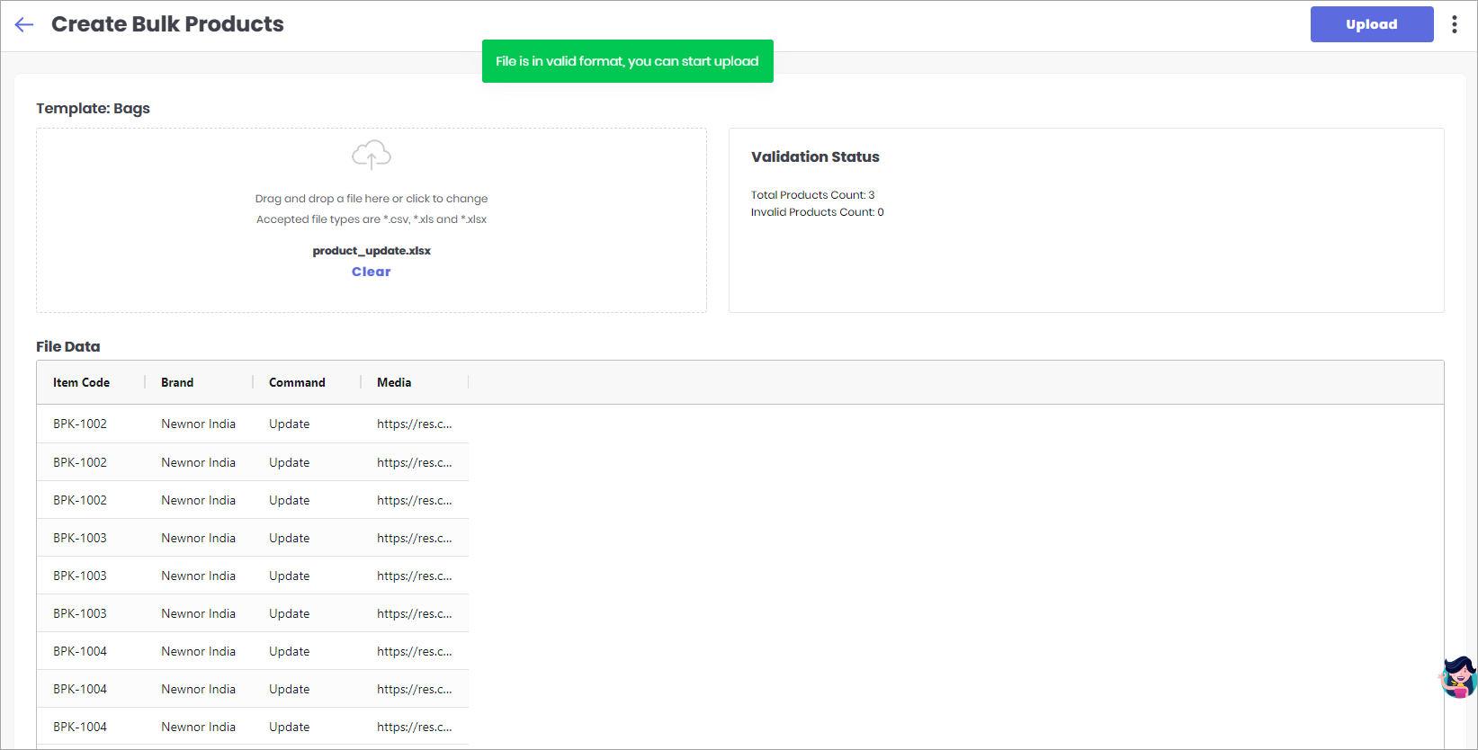Click the Brand column header
The image size is (1478, 750).
[x=177, y=382]
